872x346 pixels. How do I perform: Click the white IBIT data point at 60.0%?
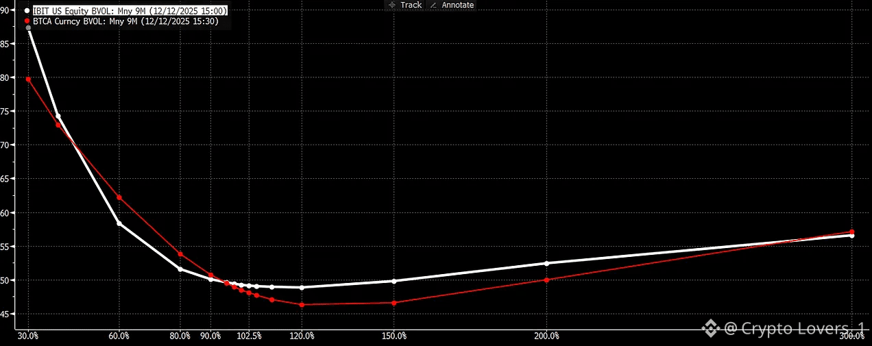pyautogui.click(x=119, y=223)
